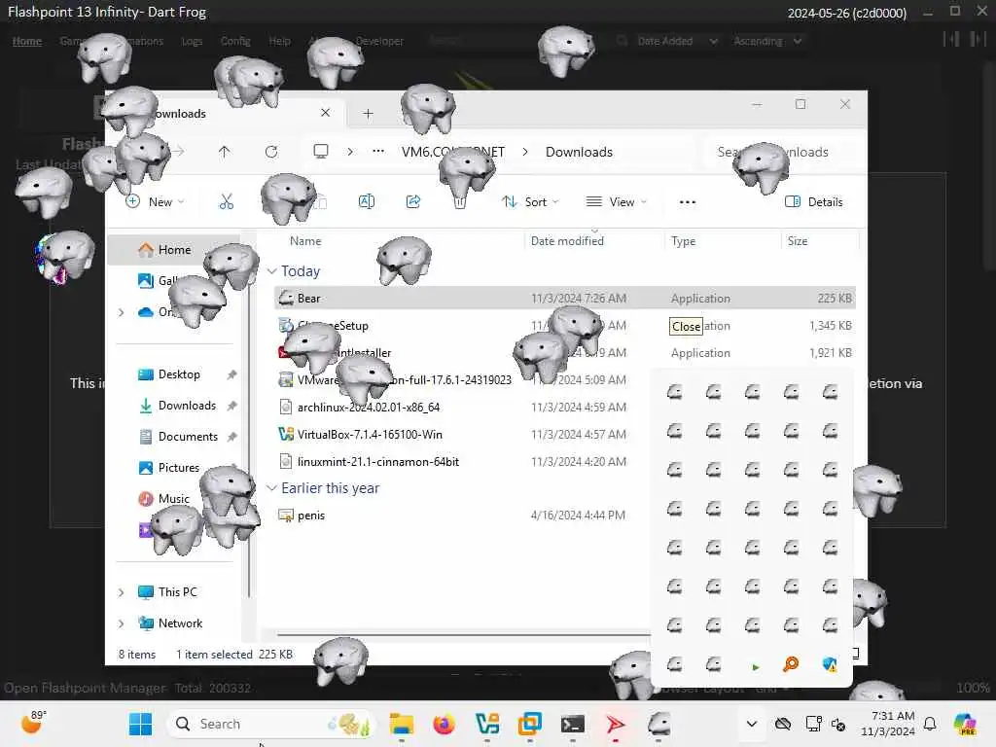The image size is (996, 747).
Task: Expand the OneDrive tree node
Action: point(121,312)
